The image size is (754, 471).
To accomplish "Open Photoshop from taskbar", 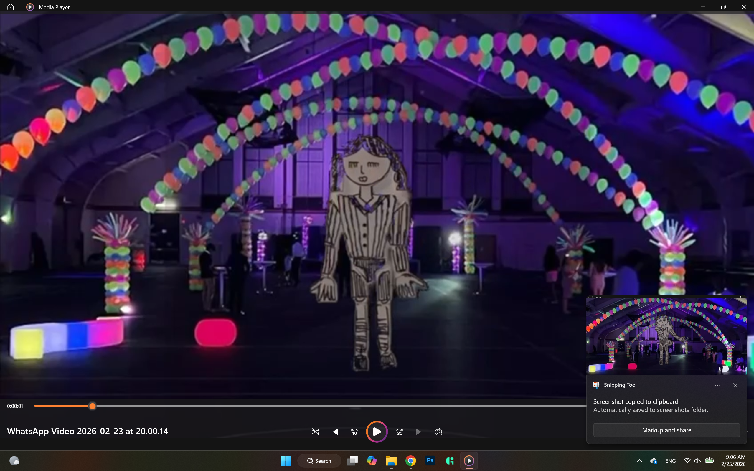I will [430, 460].
